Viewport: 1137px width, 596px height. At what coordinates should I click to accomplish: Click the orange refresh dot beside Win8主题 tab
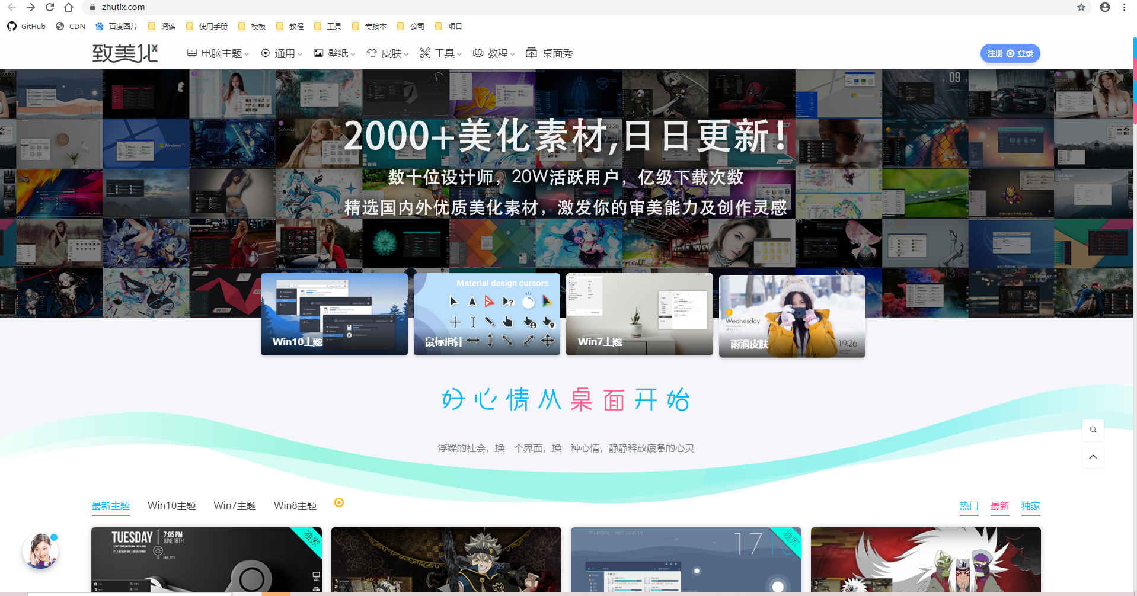coord(339,502)
